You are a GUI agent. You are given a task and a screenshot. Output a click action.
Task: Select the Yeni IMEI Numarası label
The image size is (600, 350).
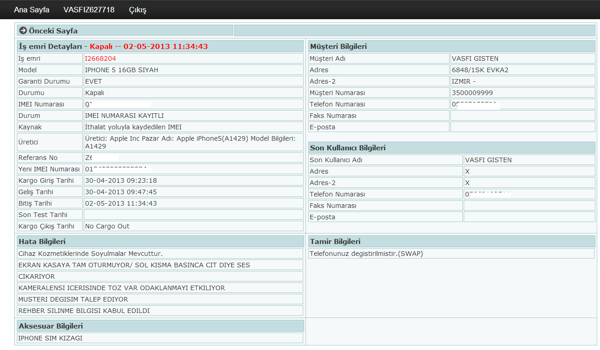49,169
